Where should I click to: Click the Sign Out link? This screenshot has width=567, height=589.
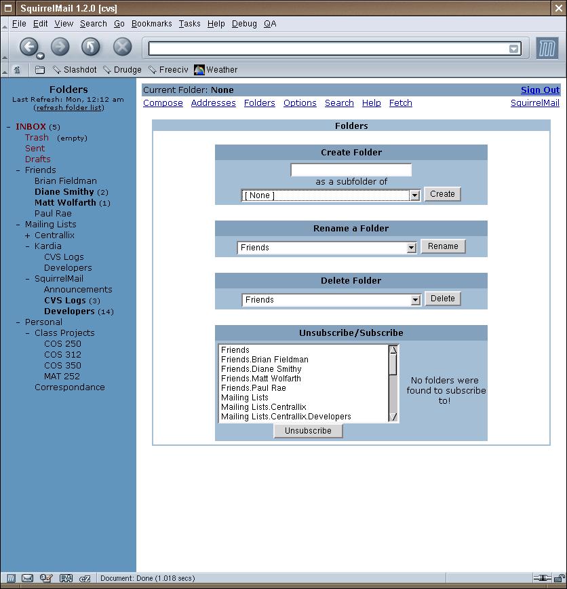[540, 90]
